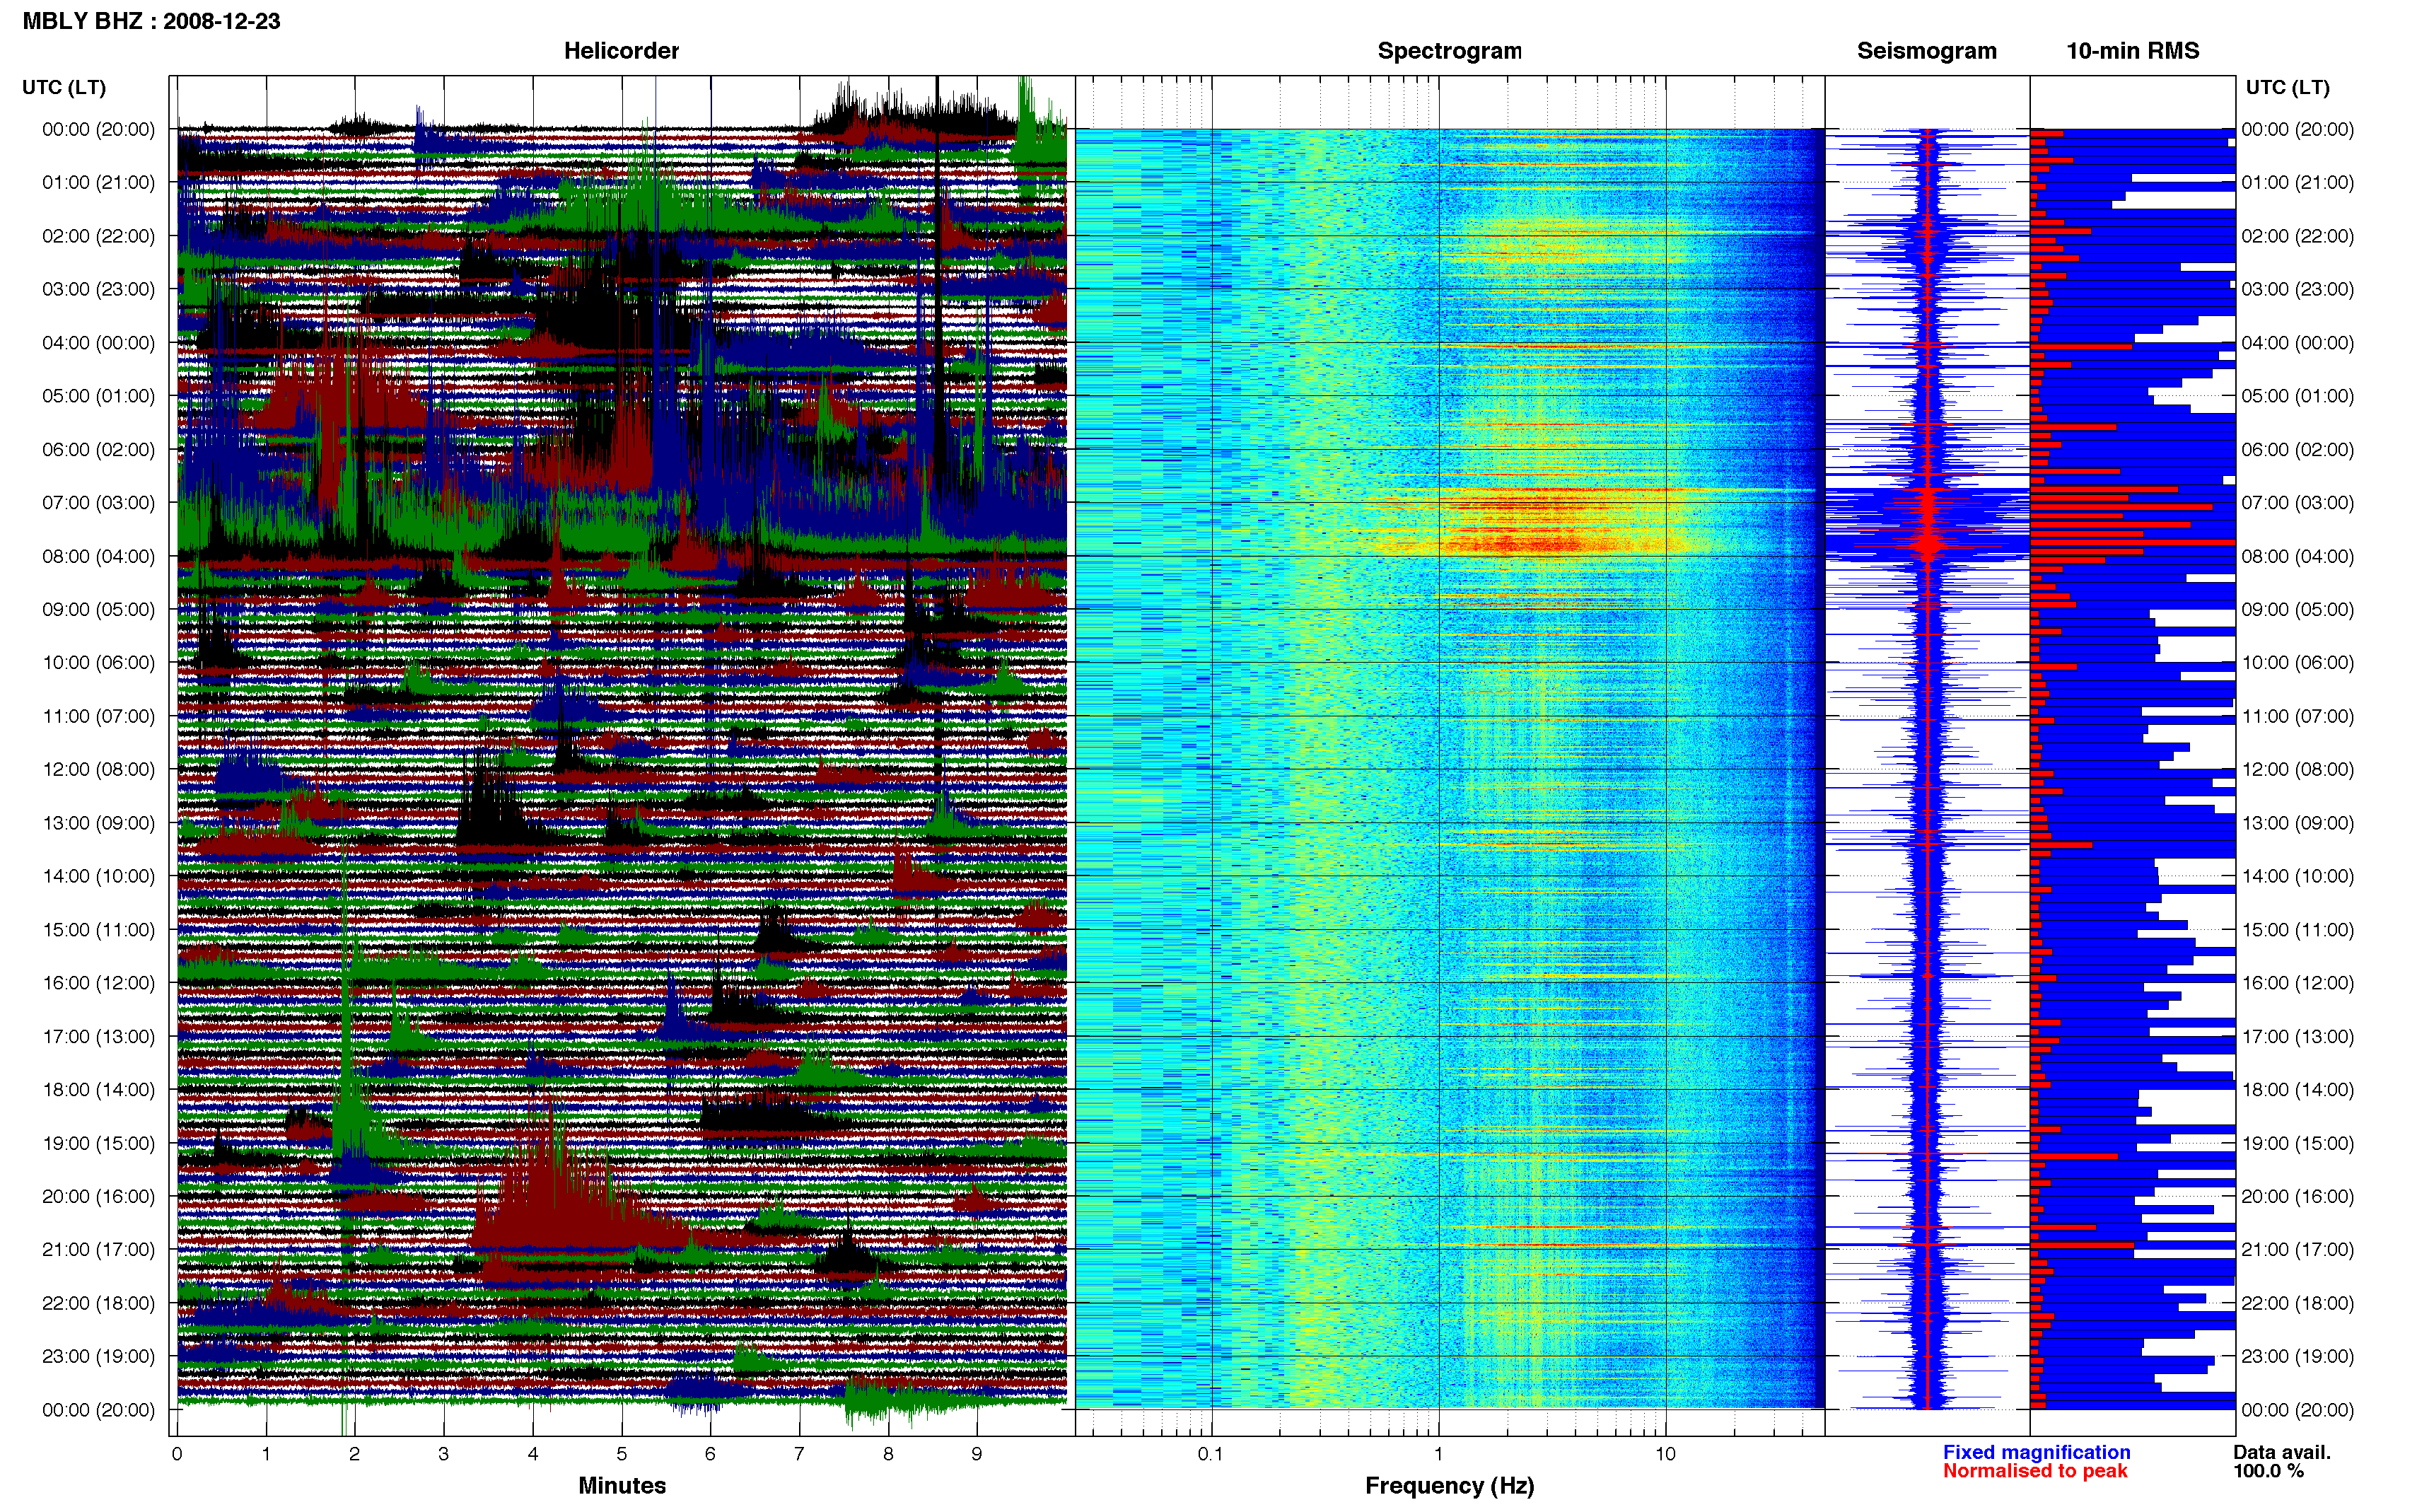This screenshot has height=1512, width=2417.
Task: Click the left '20:00 (16:00)' time label
Action: coord(98,1196)
